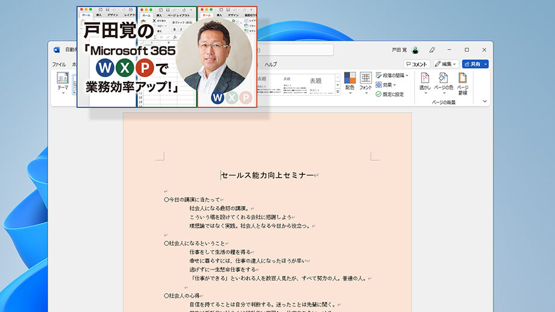The height and width of the screenshot is (312, 555).
Task: Expand the 段落の間隔 paragraph spacing dropdown
Action: click(x=392, y=75)
